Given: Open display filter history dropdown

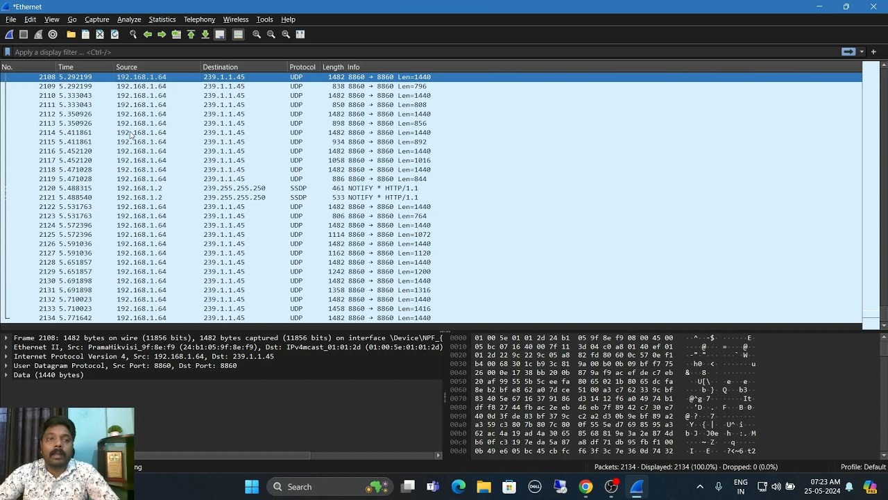Looking at the screenshot, I should 862,52.
